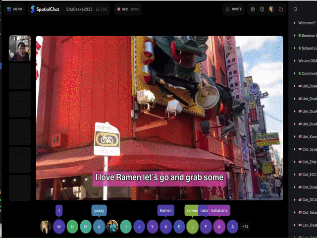Viewport: 317px width, 238px height.
Task: Expand the Col_ECC room arrow
Action: click(295, 174)
